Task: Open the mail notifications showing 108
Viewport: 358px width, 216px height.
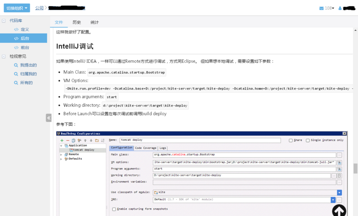Action: click(x=327, y=8)
